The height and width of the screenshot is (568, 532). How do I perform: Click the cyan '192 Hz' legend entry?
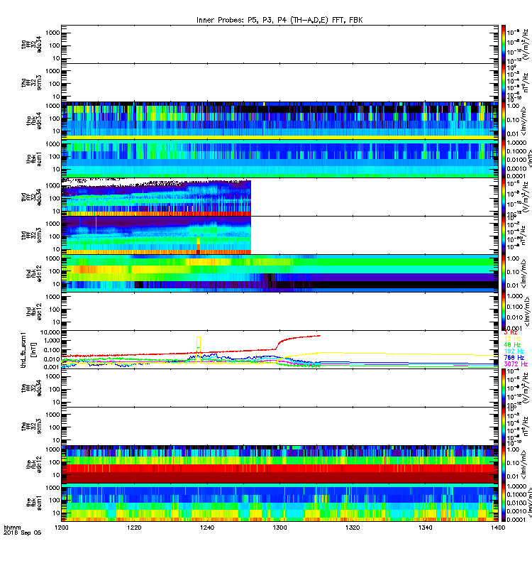click(x=514, y=351)
